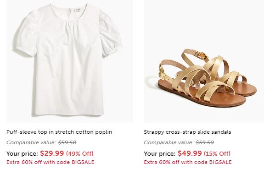Screen dimensions: 264x169
Task: Click 'Your price:' label below the sandals
Action: (160, 154)
